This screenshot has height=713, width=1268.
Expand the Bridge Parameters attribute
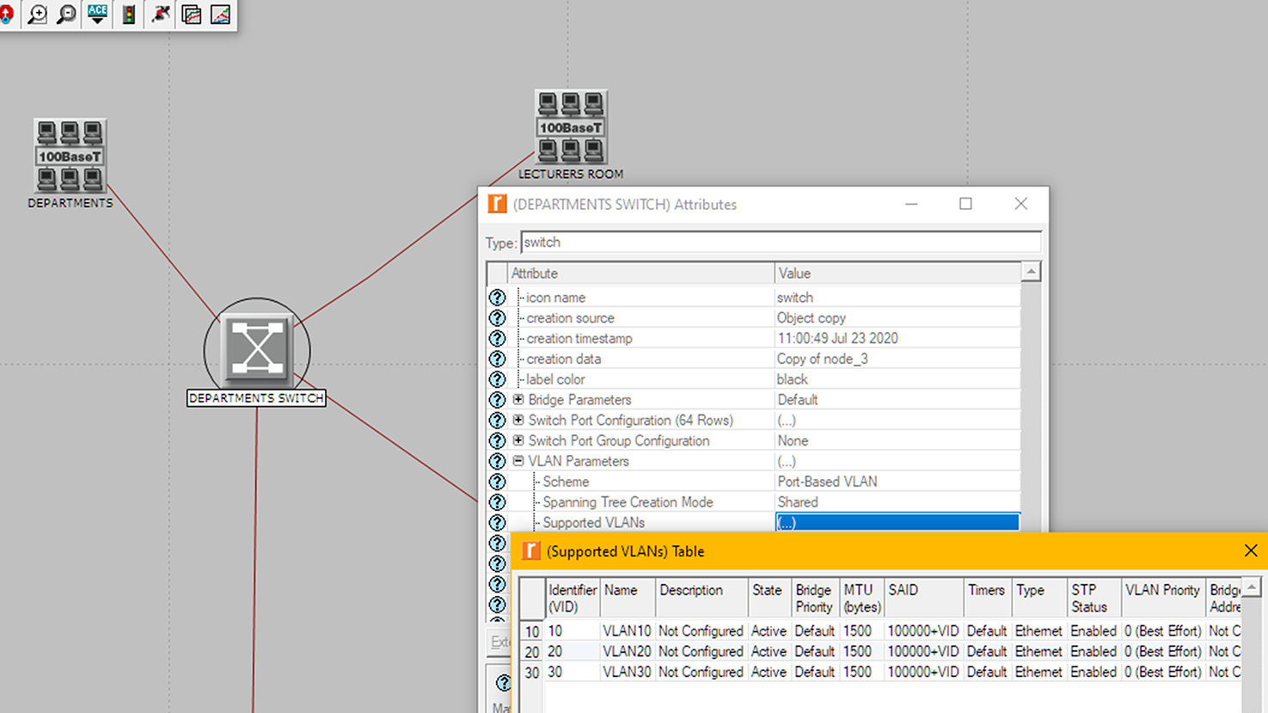click(518, 399)
